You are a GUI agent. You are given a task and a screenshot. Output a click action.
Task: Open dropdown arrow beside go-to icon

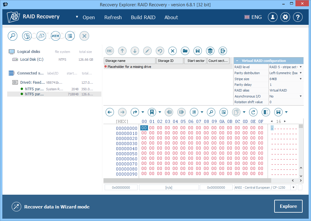click(x=143, y=112)
